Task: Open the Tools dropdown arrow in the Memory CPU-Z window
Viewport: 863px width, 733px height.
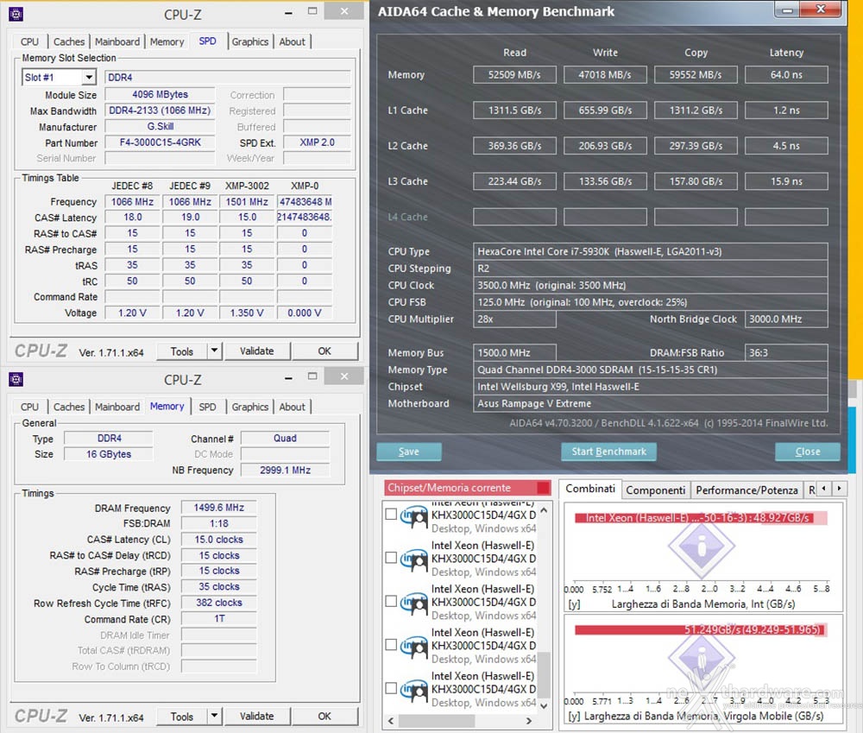Action: tap(215, 716)
